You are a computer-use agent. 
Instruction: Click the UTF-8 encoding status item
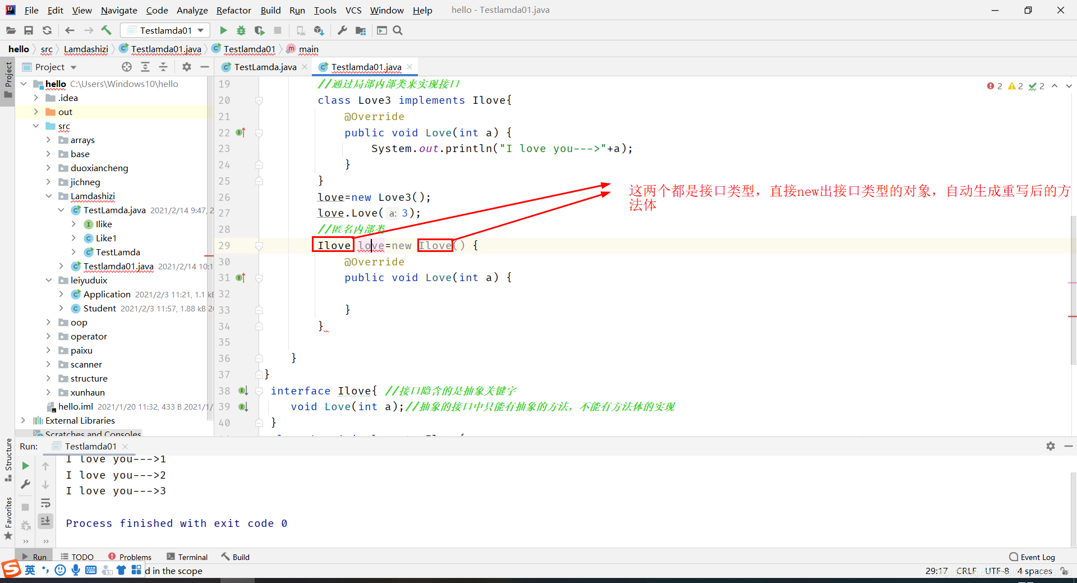997,571
